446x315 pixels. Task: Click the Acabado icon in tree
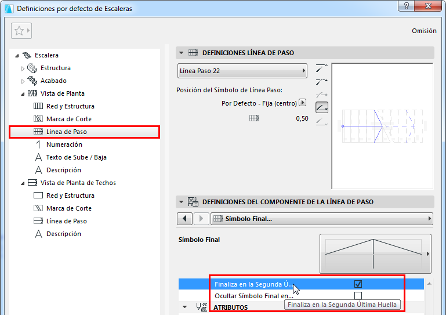32,81
